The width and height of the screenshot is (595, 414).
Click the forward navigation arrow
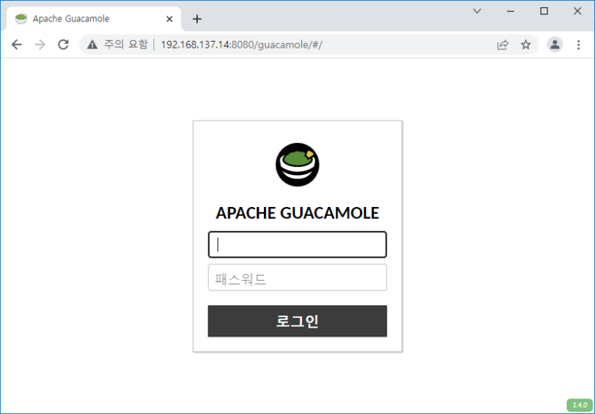[x=40, y=45]
